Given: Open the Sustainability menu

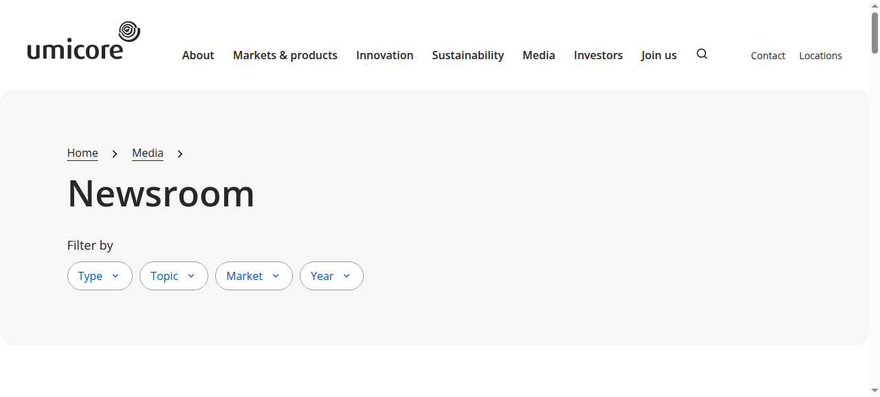Looking at the screenshot, I should [x=468, y=55].
